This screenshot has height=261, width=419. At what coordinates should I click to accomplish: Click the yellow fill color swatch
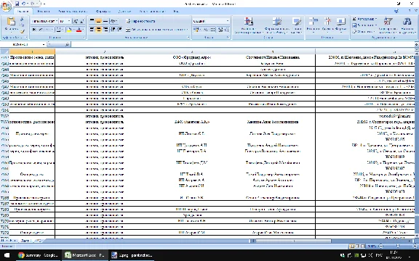point(69,30)
